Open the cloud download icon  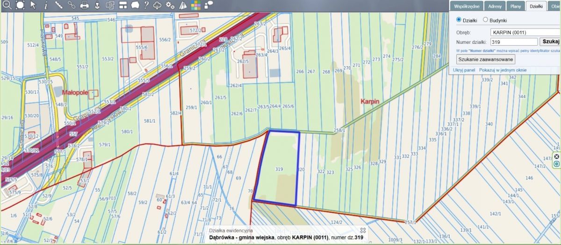pos(158,6)
